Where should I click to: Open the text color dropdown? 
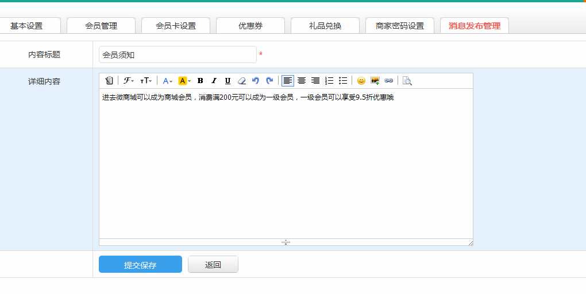click(x=167, y=81)
